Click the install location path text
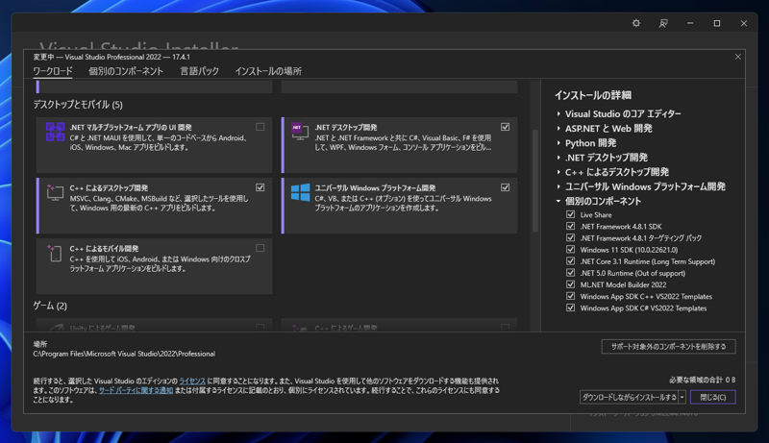Viewport: 769px width, 443px height. (x=124, y=354)
